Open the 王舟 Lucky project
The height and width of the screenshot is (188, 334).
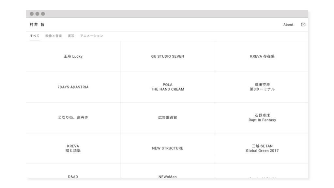click(73, 56)
